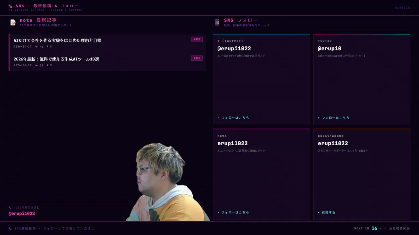419x235 pixels.
Task: Click the likes heart icon on 2026年最新 article
Action: [47, 65]
